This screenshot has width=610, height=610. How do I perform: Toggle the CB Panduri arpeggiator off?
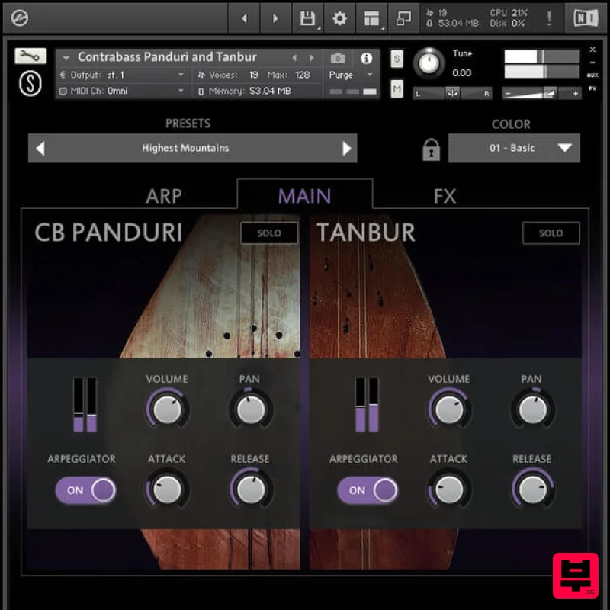coord(85,490)
